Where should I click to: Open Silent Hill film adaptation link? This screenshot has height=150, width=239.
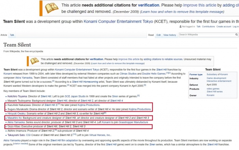coord(64,140)
